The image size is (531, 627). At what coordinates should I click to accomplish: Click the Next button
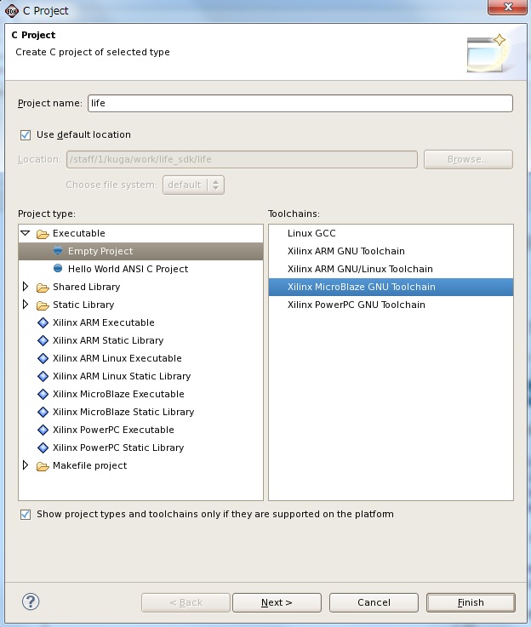pos(277,602)
